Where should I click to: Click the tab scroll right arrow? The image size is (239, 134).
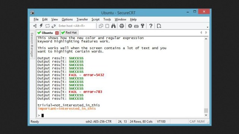(x=206, y=32)
